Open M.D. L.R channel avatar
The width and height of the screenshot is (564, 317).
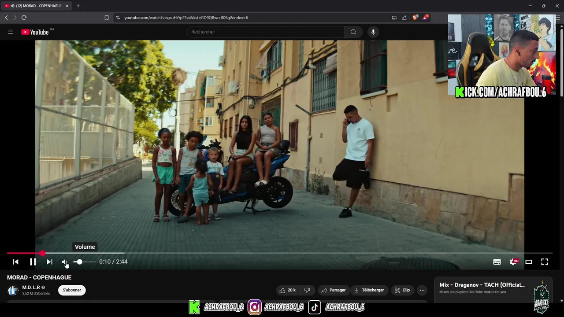(x=13, y=290)
